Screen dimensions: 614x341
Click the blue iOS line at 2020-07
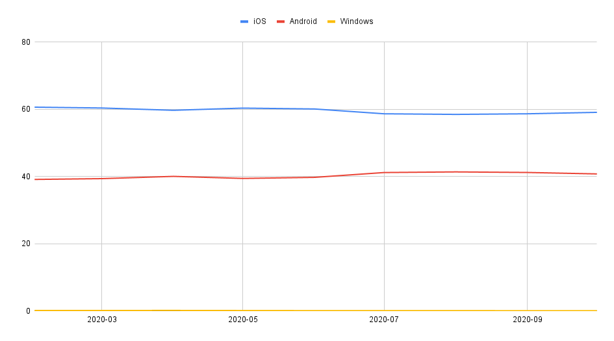pos(384,114)
